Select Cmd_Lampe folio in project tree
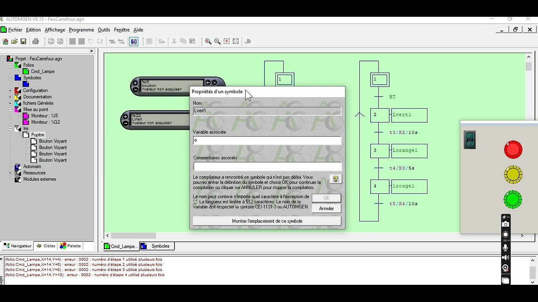The height and width of the screenshot is (302, 538). coord(42,71)
